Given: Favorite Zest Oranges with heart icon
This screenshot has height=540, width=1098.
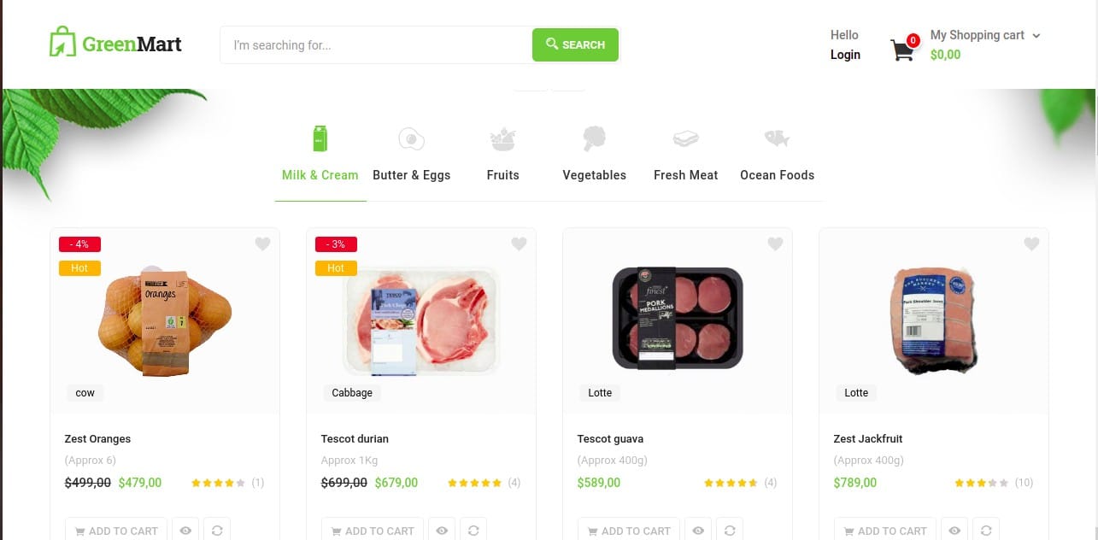Looking at the screenshot, I should pos(262,244).
